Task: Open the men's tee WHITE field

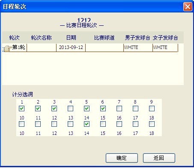Action: coord(138,47)
